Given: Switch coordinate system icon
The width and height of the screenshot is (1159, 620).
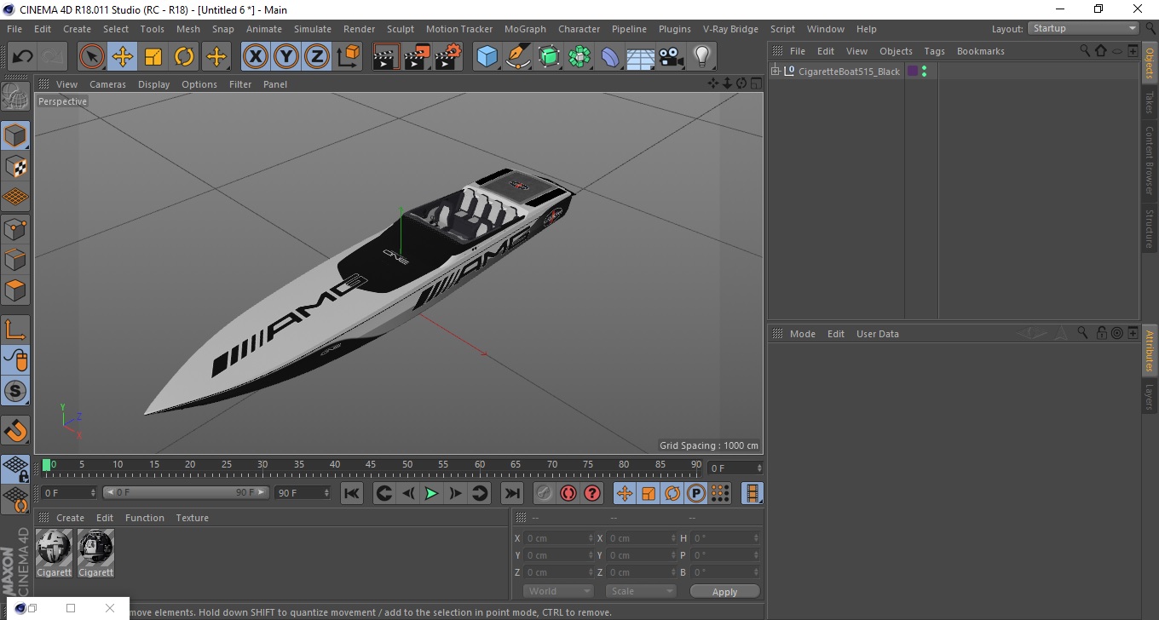Looking at the screenshot, I should tap(348, 57).
